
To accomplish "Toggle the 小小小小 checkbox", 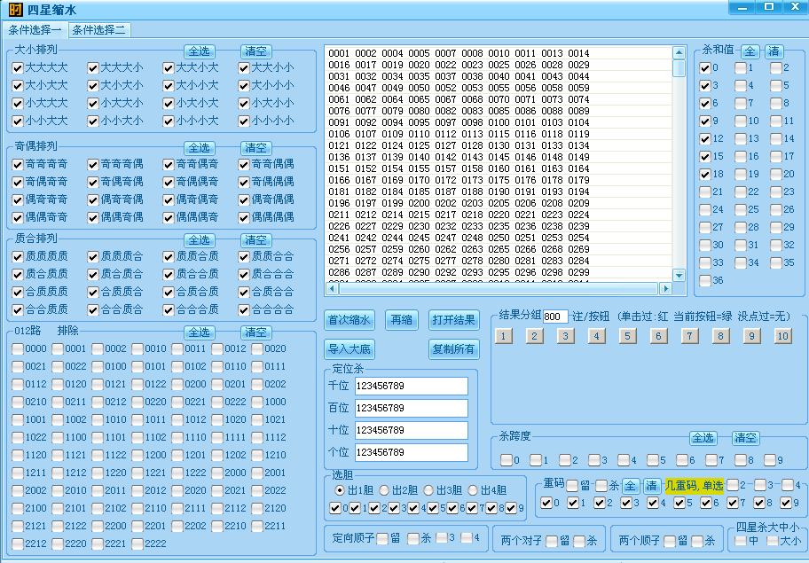I will tap(244, 121).
